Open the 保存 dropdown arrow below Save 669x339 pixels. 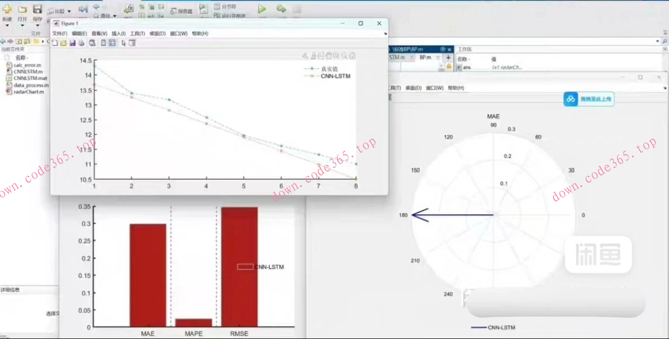pos(37,25)
